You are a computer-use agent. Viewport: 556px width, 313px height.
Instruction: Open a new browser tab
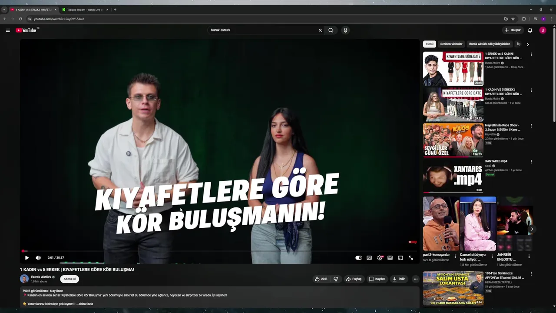point(115,10)
